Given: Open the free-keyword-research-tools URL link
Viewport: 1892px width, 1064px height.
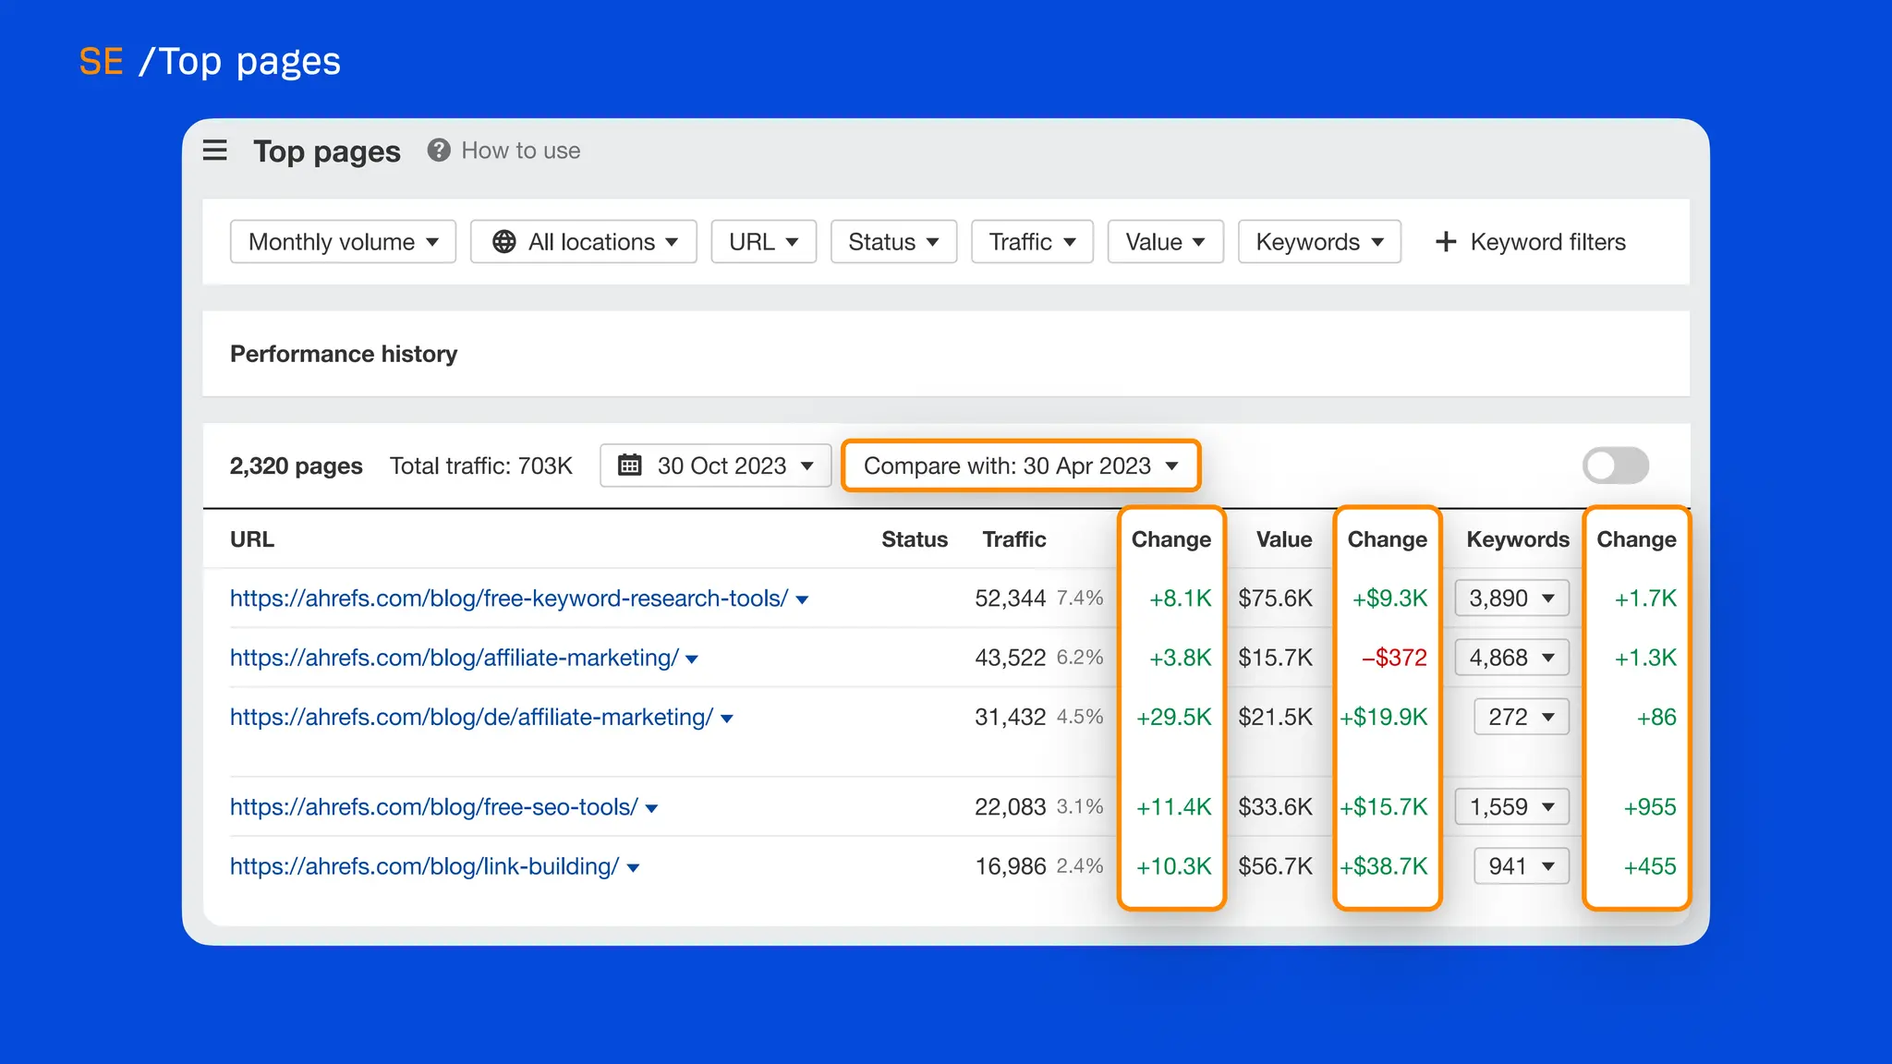Looking at the screenshot, I should (x=509, y=598).
